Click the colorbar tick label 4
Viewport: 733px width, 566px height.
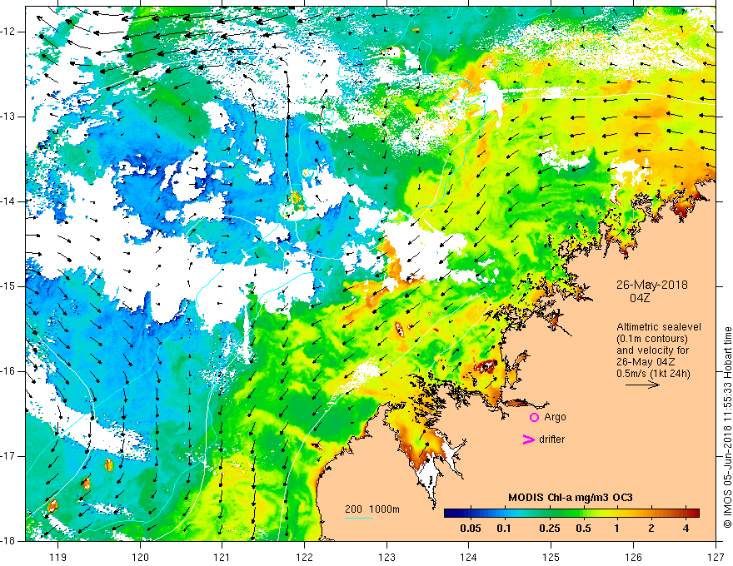click(x=686, y=529)
